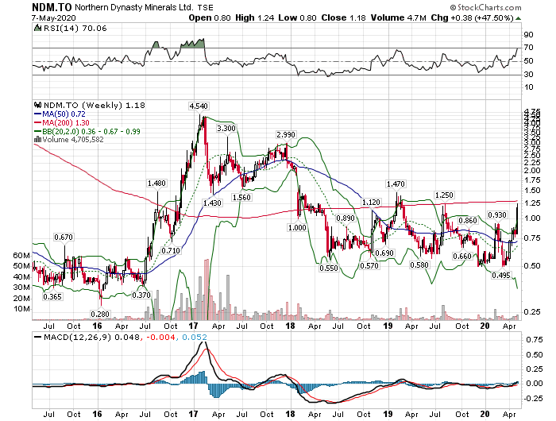Click the RSI(14) 70.06 label

click(x=75, y=29)
